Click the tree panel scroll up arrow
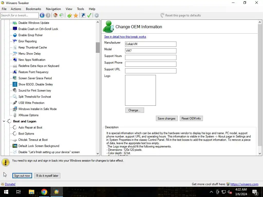263x197 pixels. click(x=98, y=22)
